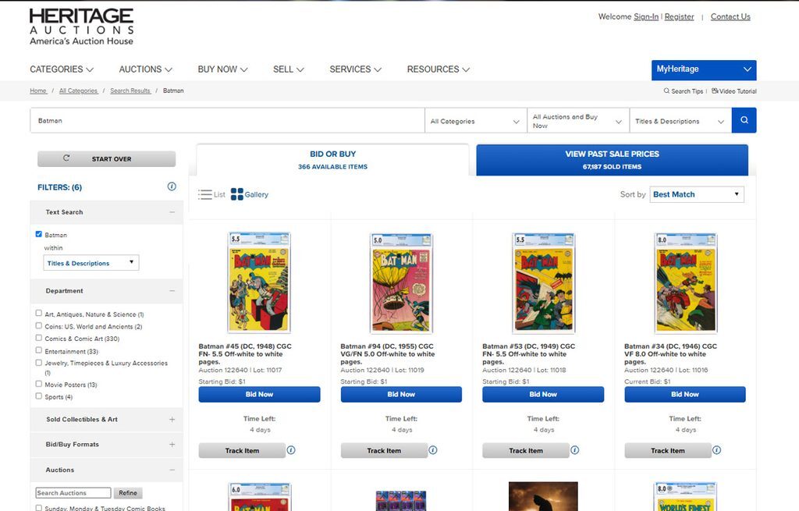
Task: Click the blue search magnifier button
Action: (x=744, y=120)
